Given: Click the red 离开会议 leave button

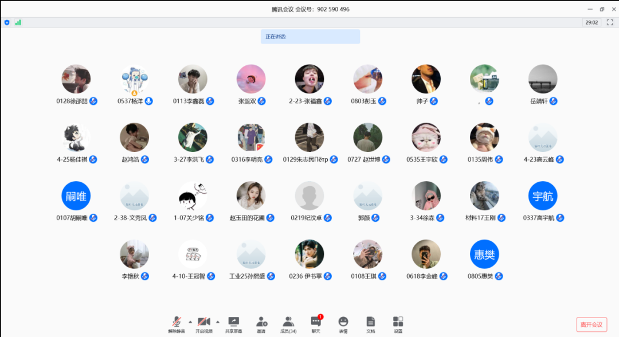Looking at the screenshot, I should pos(591,324).
